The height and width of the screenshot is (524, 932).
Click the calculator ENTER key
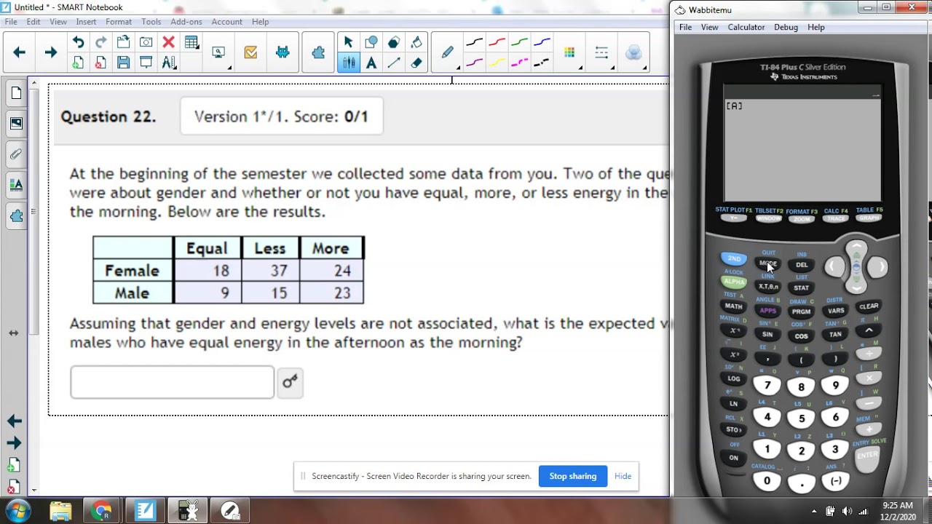coord(867,455)
